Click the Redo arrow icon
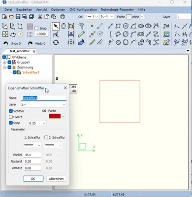Screen dimensions: 192x197 click(30, 43)
